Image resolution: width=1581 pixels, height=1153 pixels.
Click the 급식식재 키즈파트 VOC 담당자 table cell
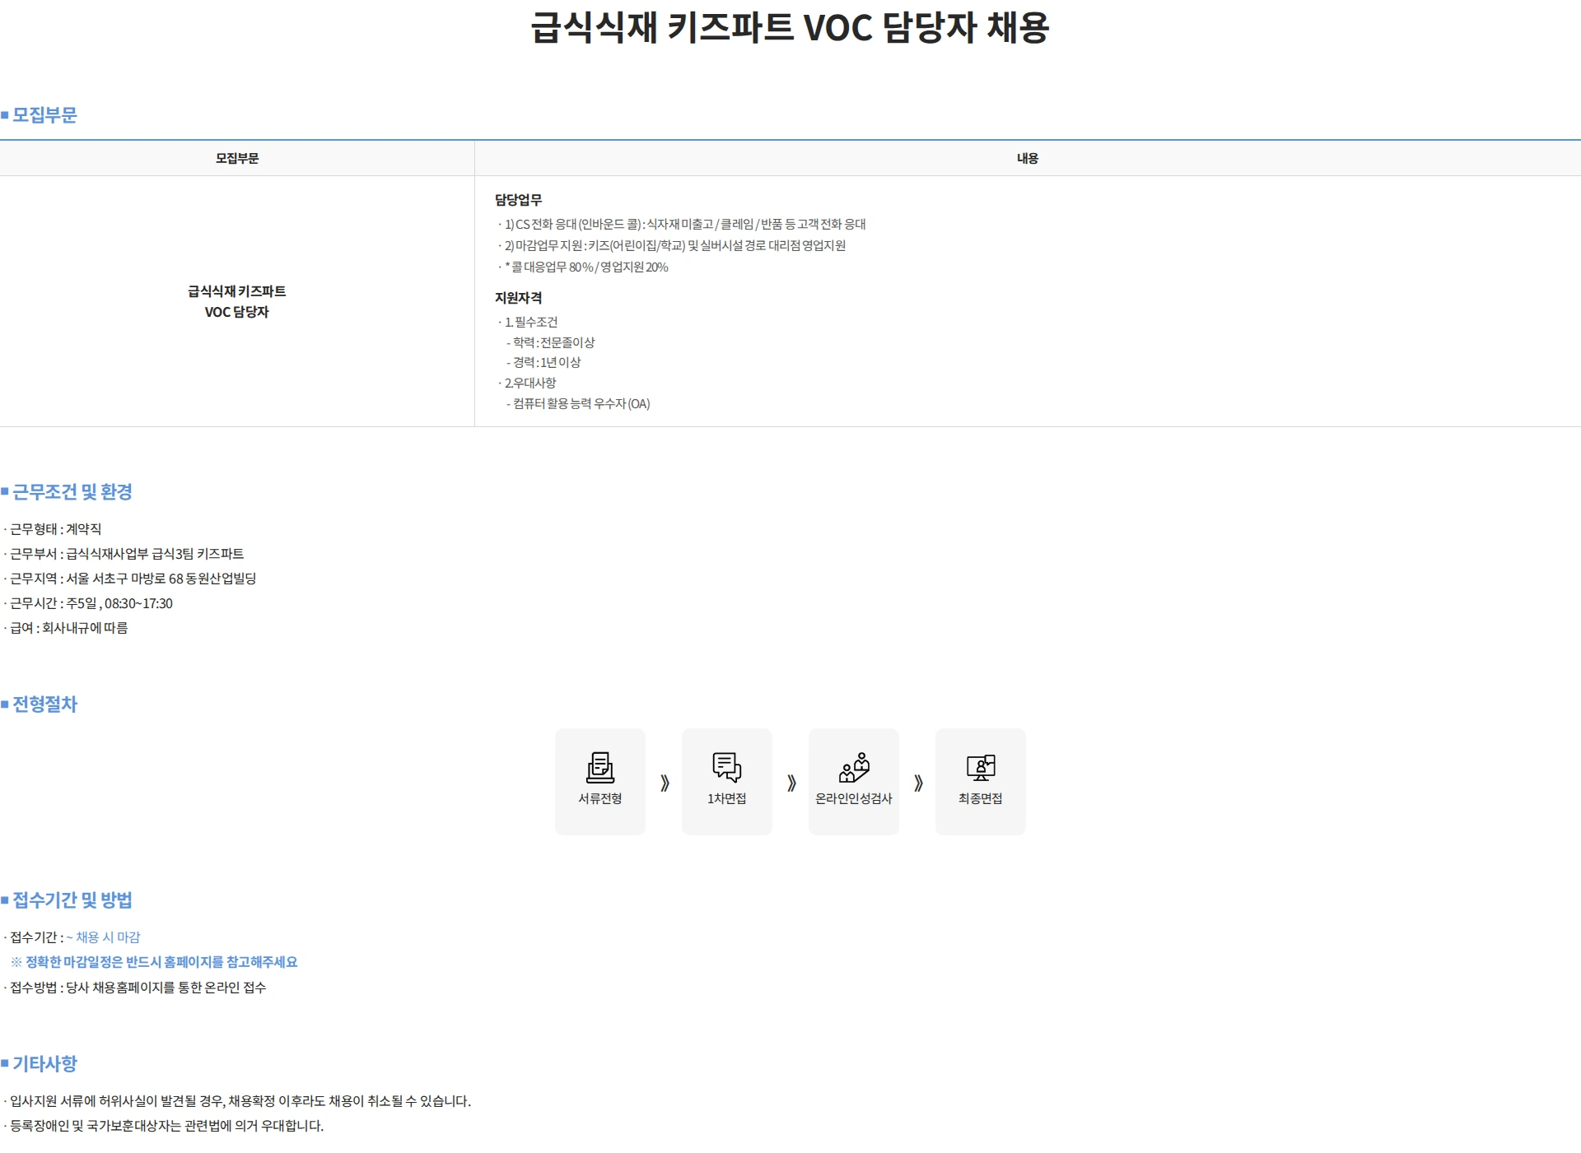coord(237,301)
